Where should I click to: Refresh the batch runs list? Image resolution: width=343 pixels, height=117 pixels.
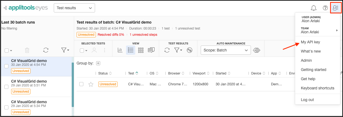tap(46, 50)
